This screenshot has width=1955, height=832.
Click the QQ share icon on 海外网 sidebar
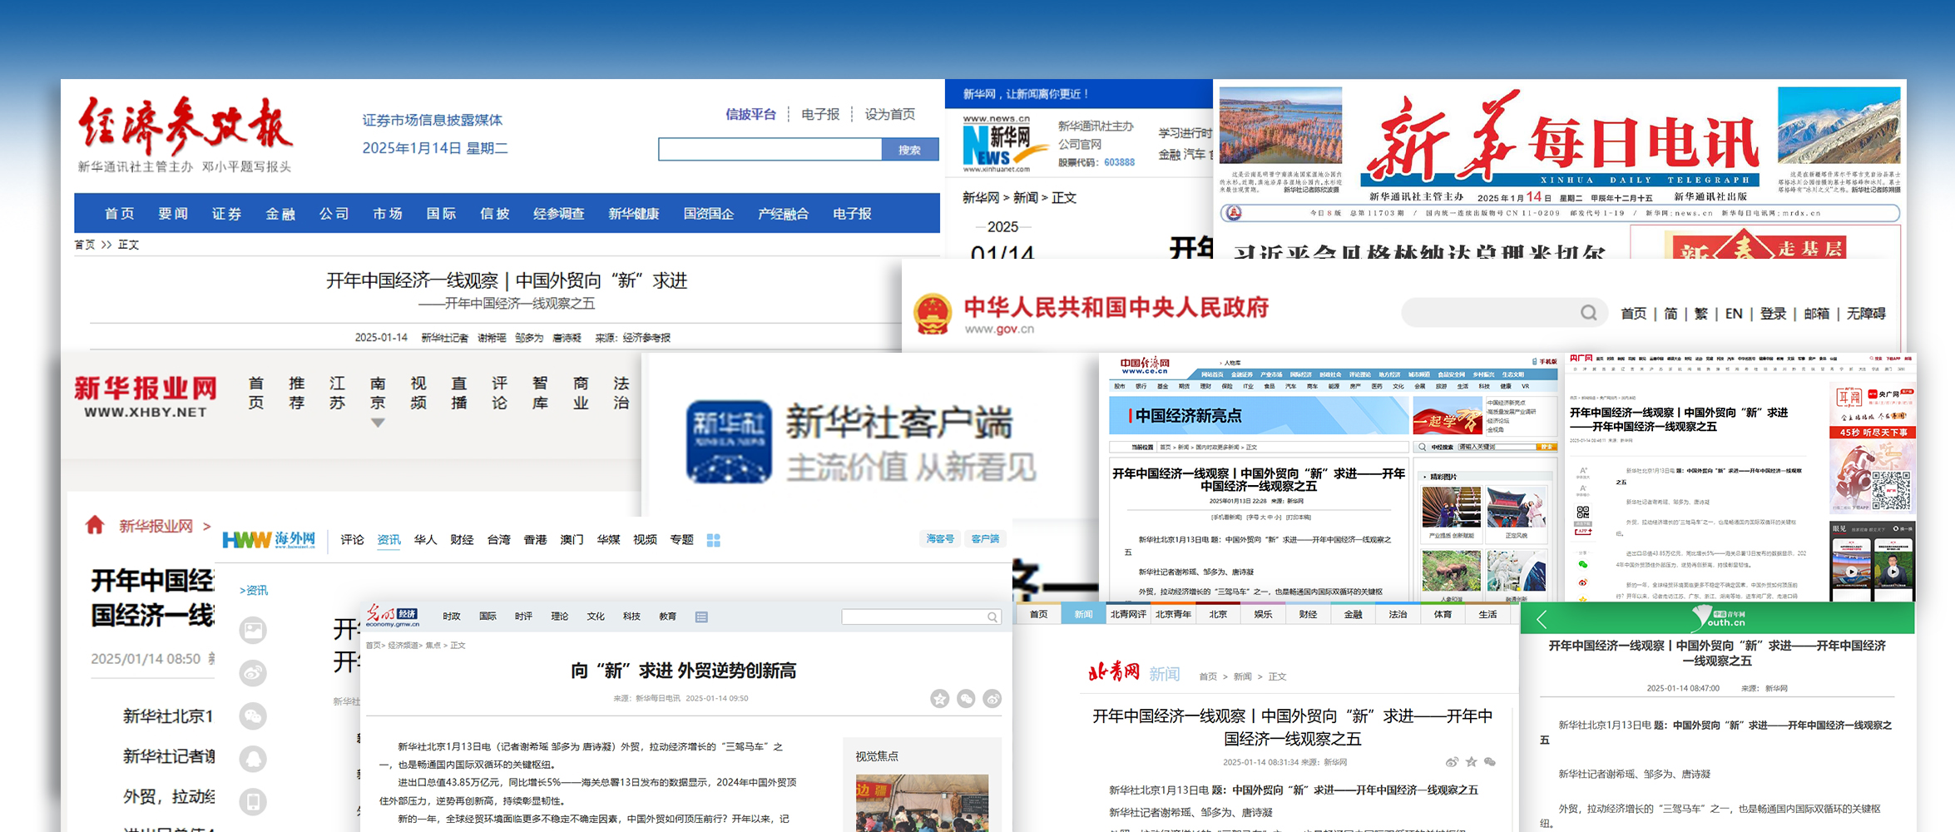[x=253, y=759]
